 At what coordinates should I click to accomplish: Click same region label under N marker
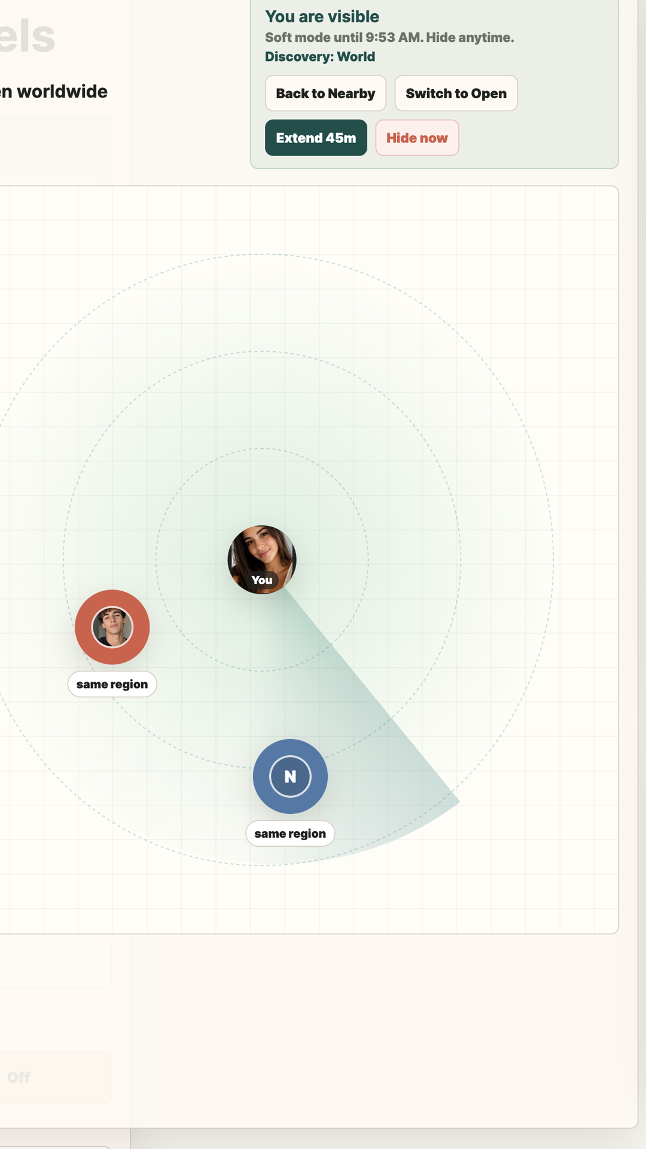pyautogui.click(x=290, y=834)
